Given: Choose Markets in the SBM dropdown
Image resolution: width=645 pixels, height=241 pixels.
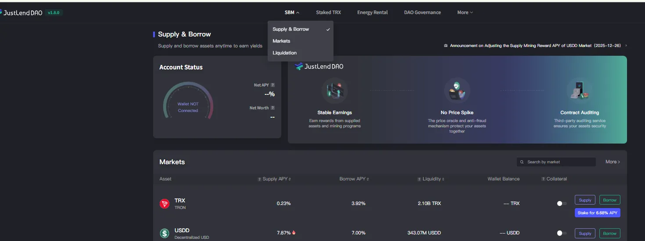Looking at the screenshot, I should (x=281, y=41).
